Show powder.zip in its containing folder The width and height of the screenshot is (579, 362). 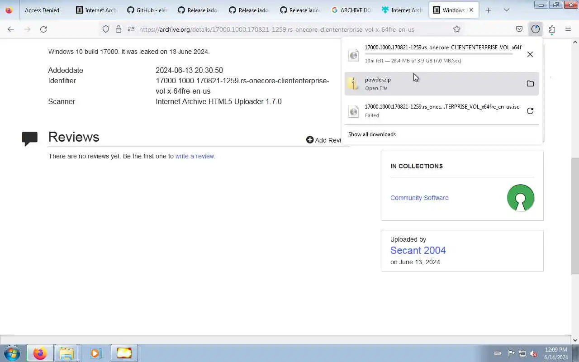(530, 84)
